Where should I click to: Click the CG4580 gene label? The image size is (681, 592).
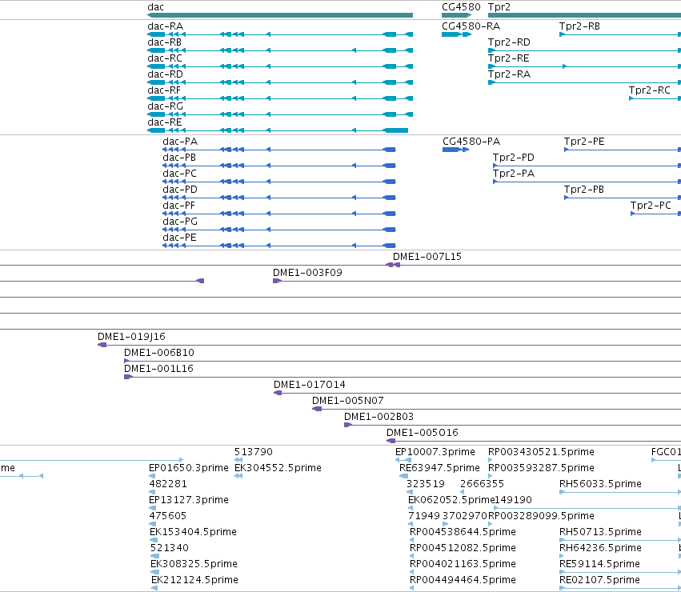(x=461, y=7)
